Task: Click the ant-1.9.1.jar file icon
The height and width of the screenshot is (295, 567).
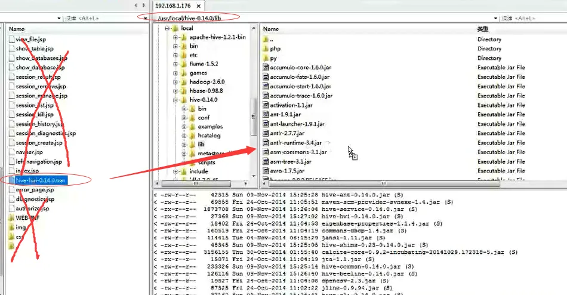Action: click(266, 115)
